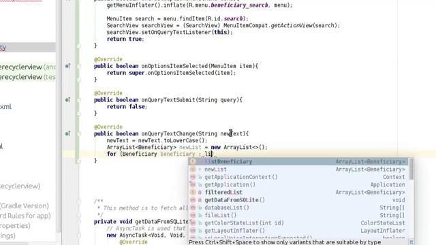
Task: Click method icon of fileList() suggestion
Action: point(193,215)
